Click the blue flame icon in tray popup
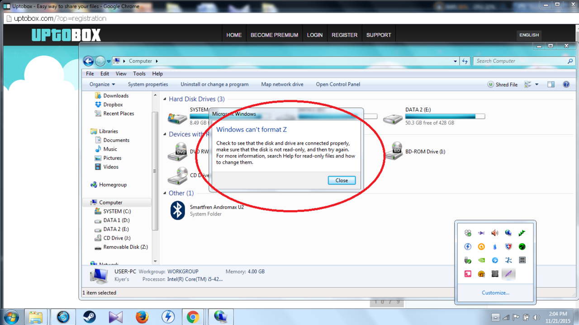The height and width of the screenshot is (325, 579). pyautogui.click(x=495, y=247)
